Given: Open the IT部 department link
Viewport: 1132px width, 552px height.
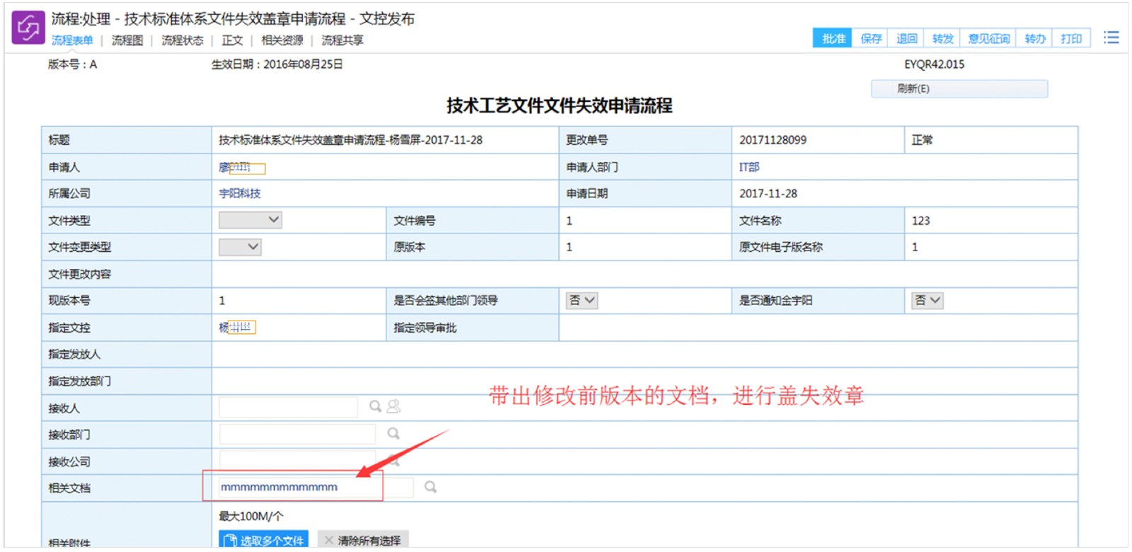Looking at the screenshot, I should point(749,167).
